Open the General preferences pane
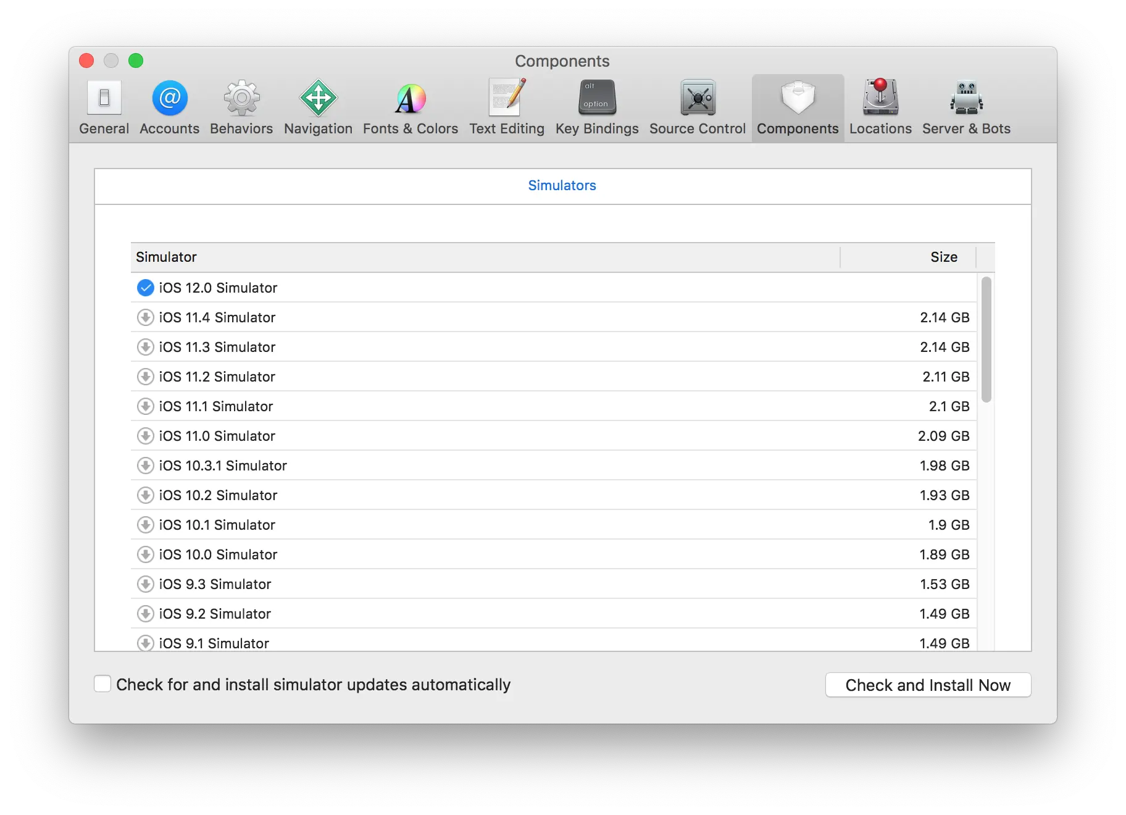The height and width of the screenshot is (815, 1126). coord(104,107)
